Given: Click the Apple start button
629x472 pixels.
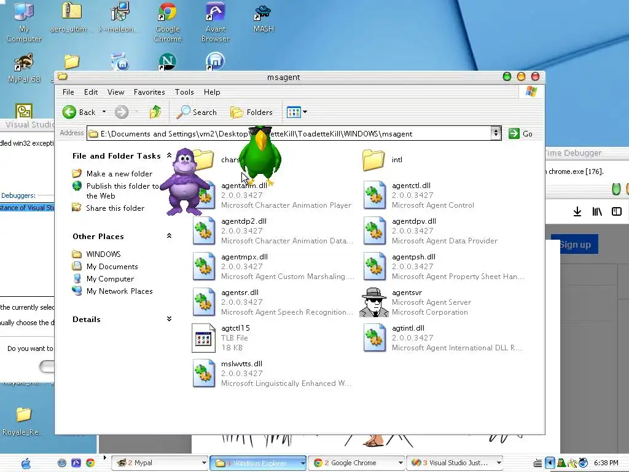Looking at the screenshot, I should tap(26, 463).
